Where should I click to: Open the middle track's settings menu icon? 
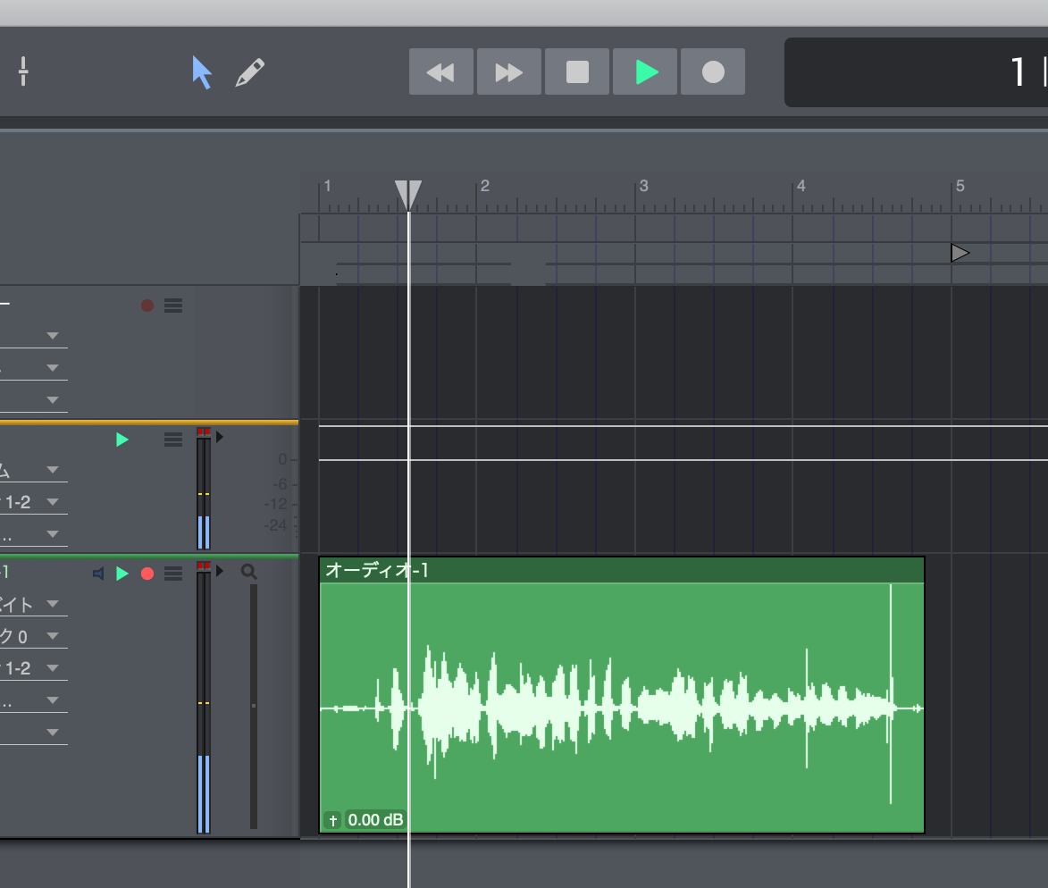pos(173,439)
